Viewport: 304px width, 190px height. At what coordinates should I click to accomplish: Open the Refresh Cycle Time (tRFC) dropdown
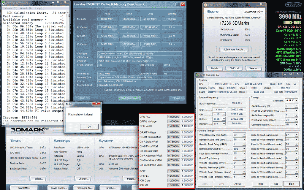pos(239,140)
